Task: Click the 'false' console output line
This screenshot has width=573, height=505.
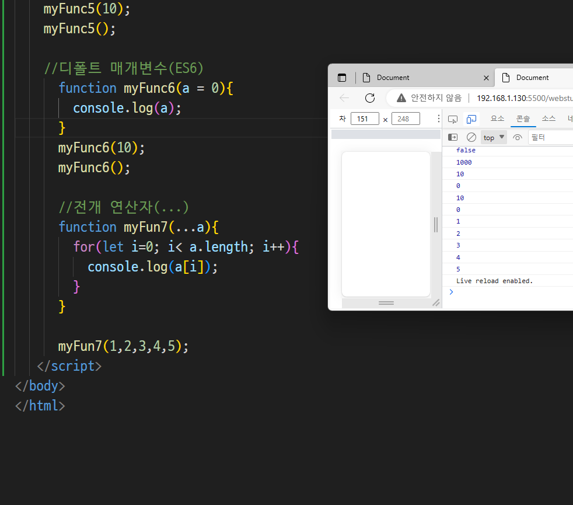Action: 466,150
